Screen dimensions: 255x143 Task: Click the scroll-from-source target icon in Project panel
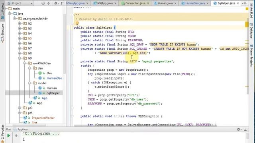(43, 3)
